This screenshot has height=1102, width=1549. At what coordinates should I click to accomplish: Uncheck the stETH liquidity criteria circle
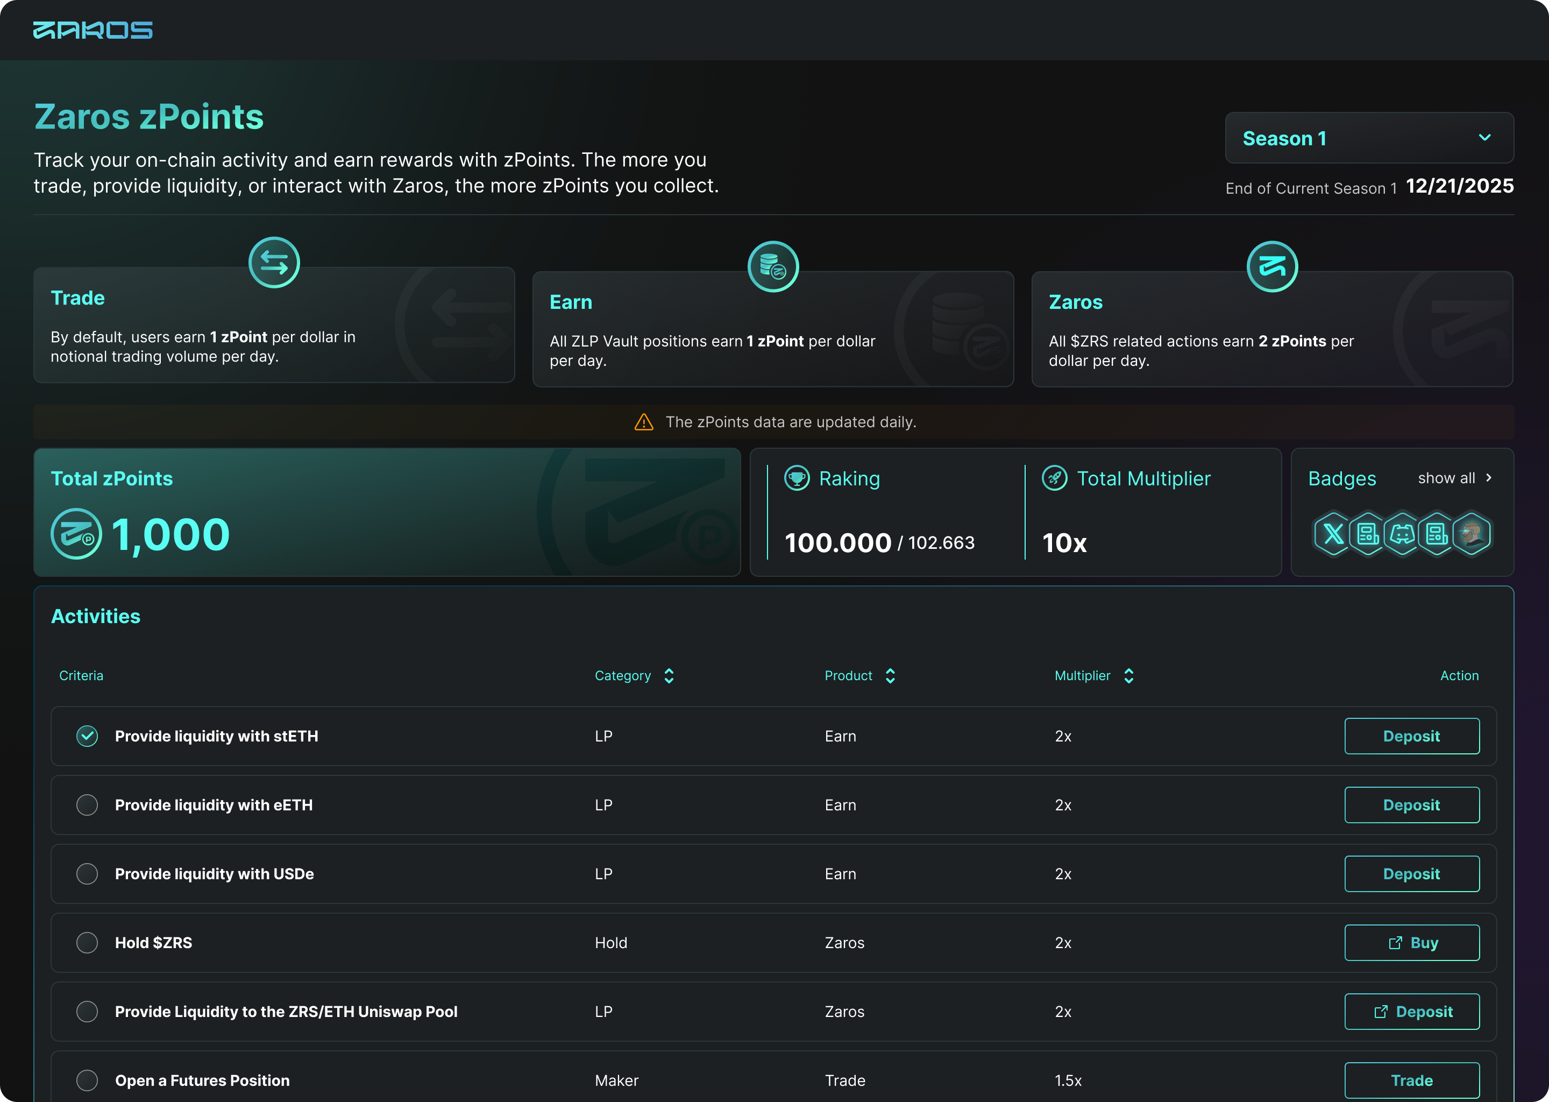coord(87,736)
